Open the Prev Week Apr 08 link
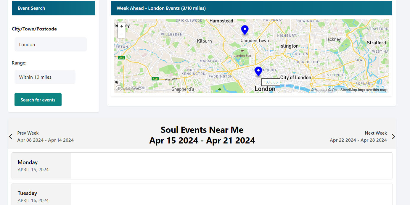Screen dimensions: 410x205 [45, 137]
